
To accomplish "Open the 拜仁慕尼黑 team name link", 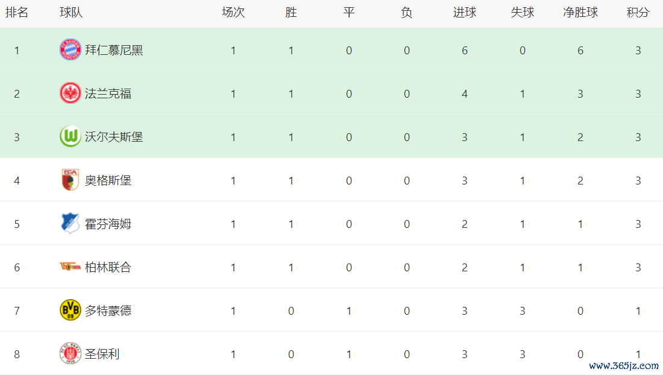I will [114, 50].
